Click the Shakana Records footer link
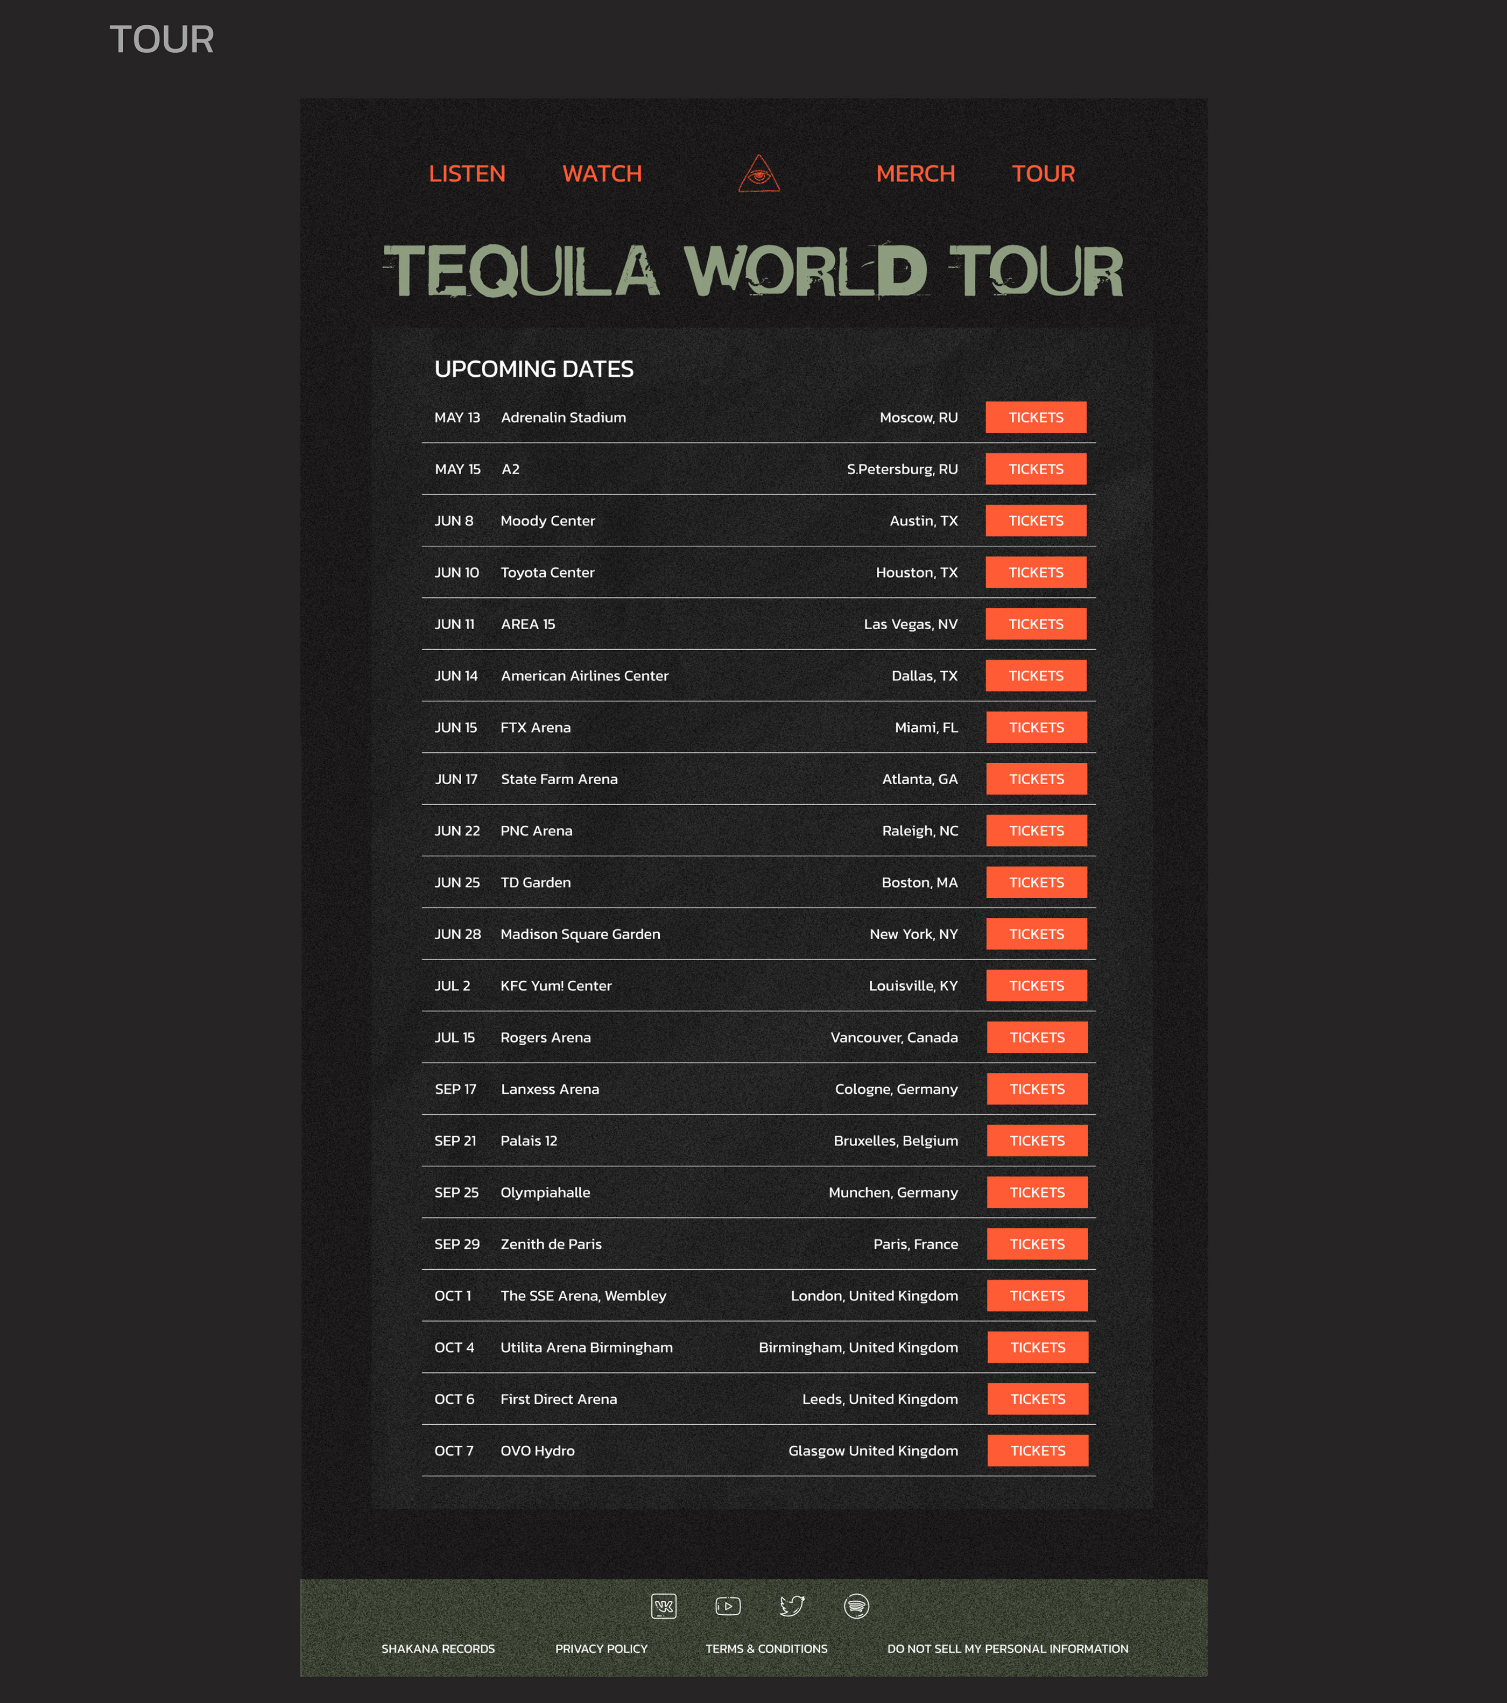Image resolution: width=1507 pixels, height=1703 pixels. pos(438,1649)
